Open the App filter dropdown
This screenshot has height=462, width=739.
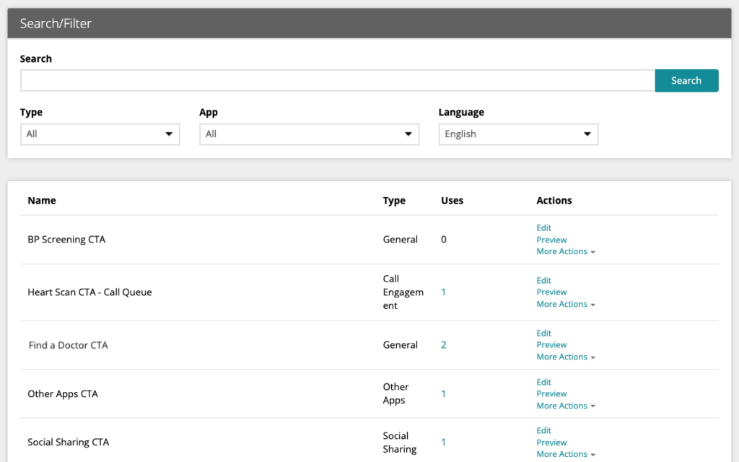pos(309,134)
